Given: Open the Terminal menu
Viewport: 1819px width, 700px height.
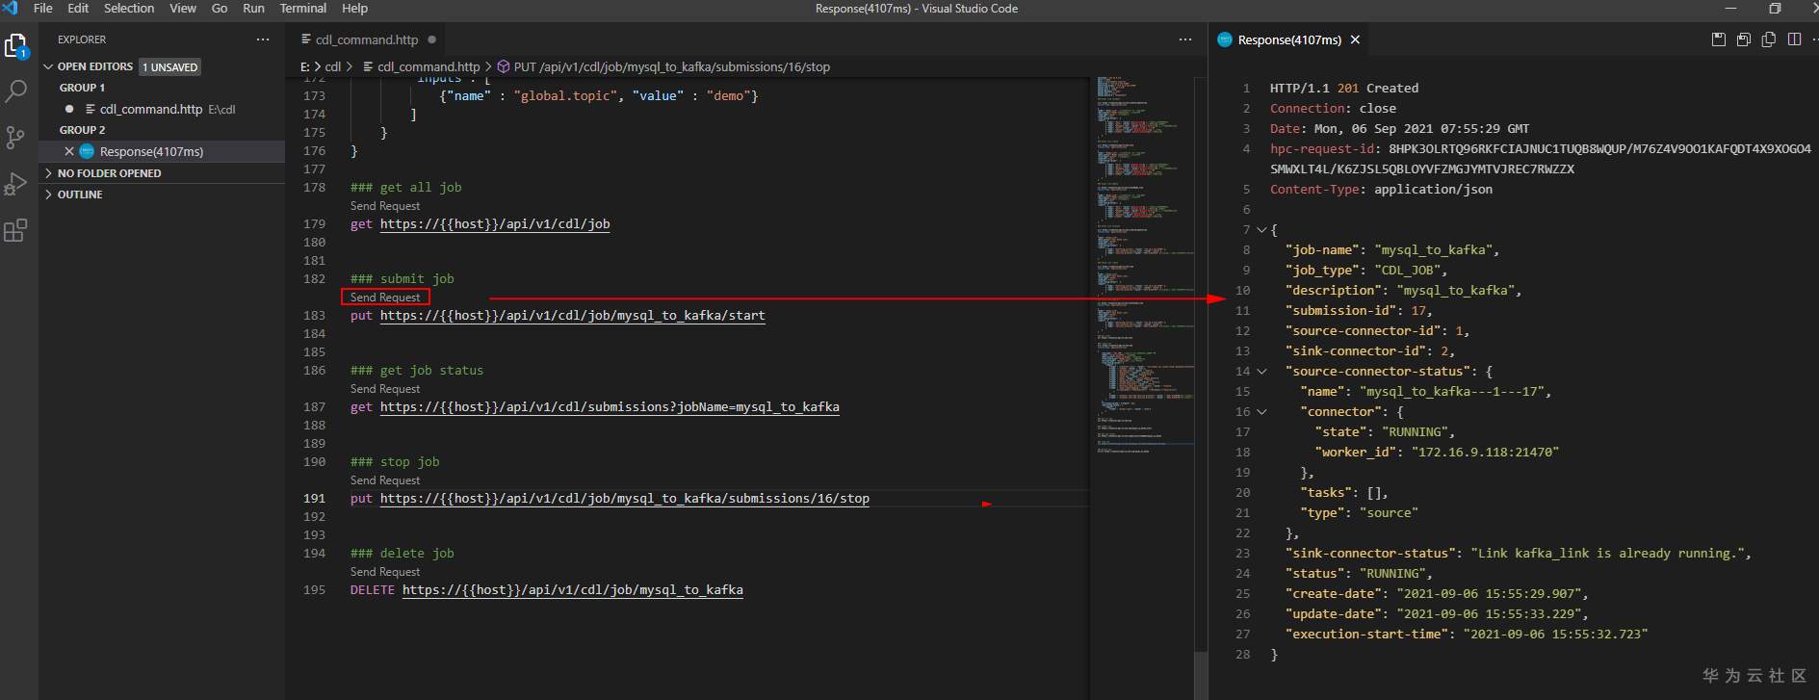Looking at the screenshot, I should [x=302, y=8].
